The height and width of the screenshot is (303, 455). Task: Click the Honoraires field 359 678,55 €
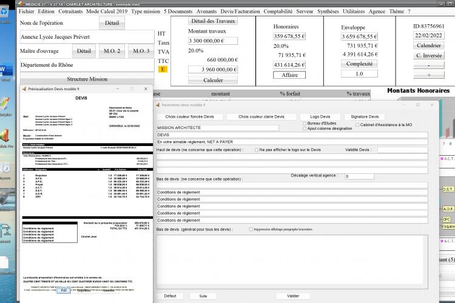289,36
